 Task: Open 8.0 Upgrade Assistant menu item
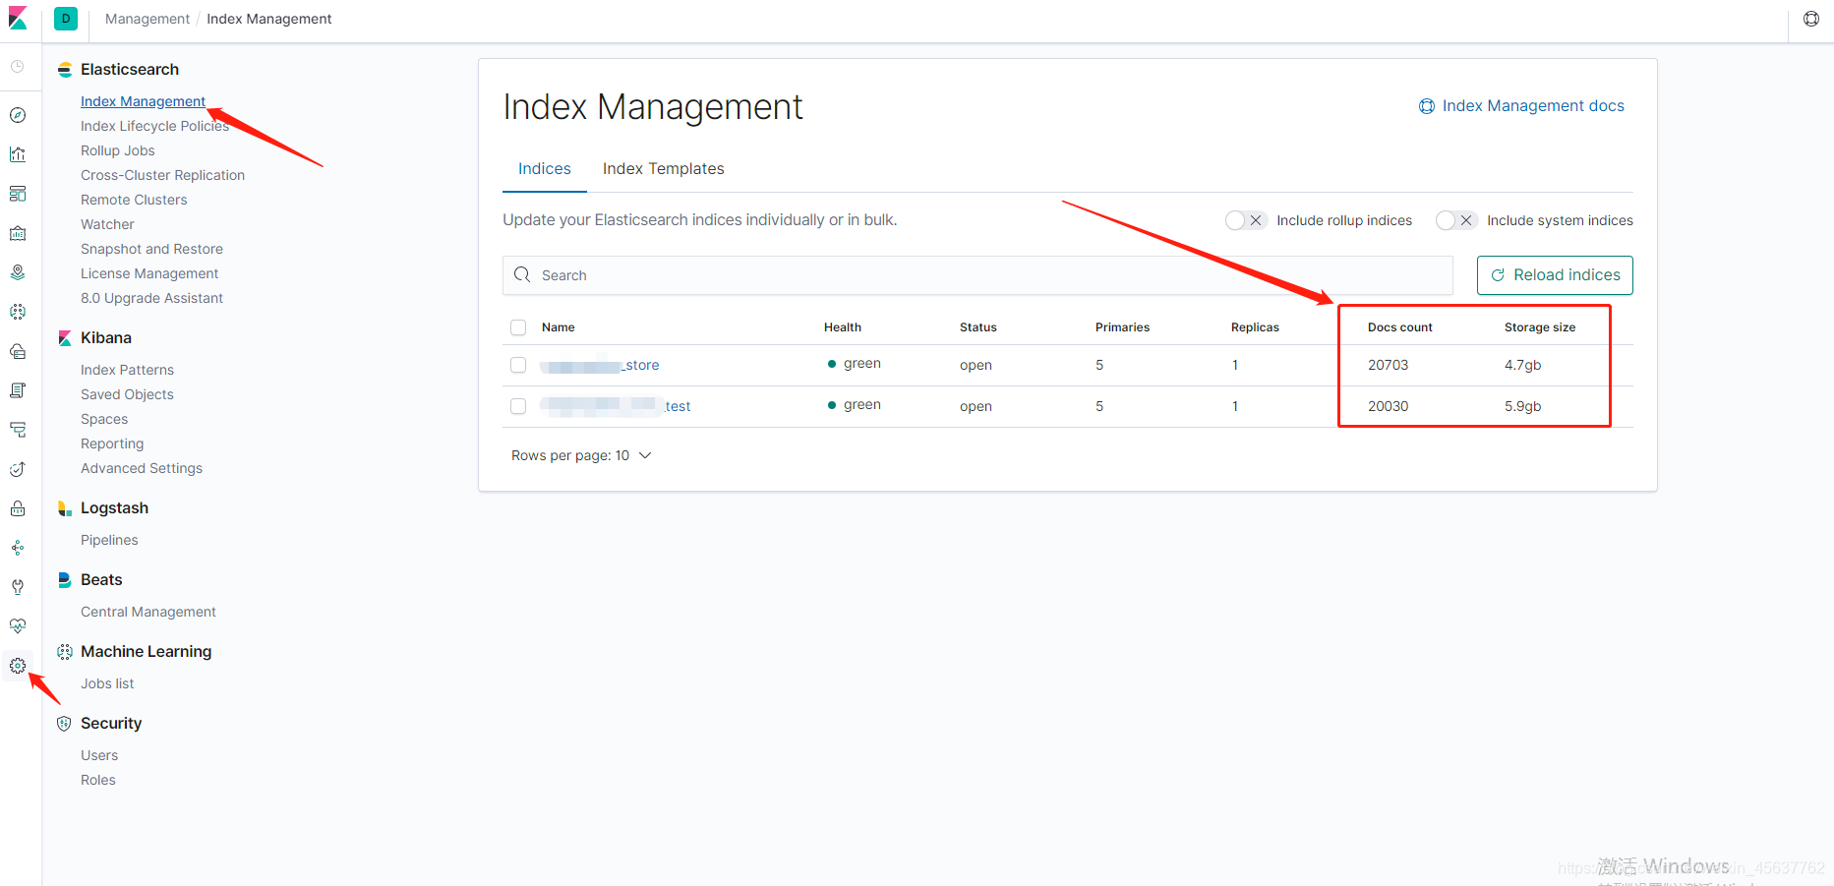pyautogui.click(x=151, y=298)
